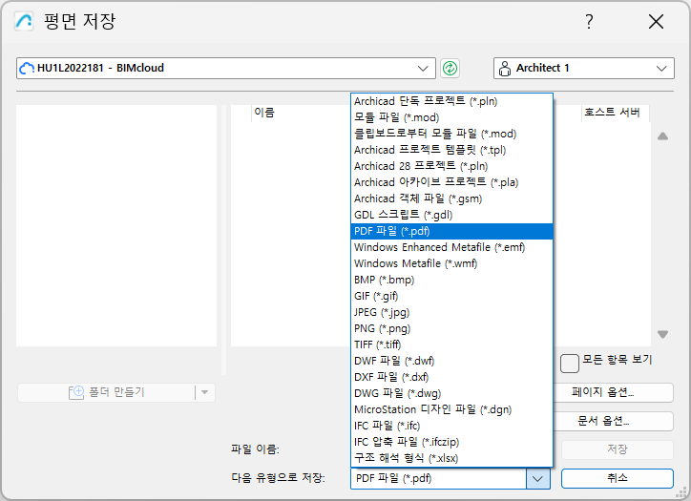Select Archicad 아카이브 프로젝트 (*.pla)
The width and height of the screenshot is (691, 501).
(451, 182)
